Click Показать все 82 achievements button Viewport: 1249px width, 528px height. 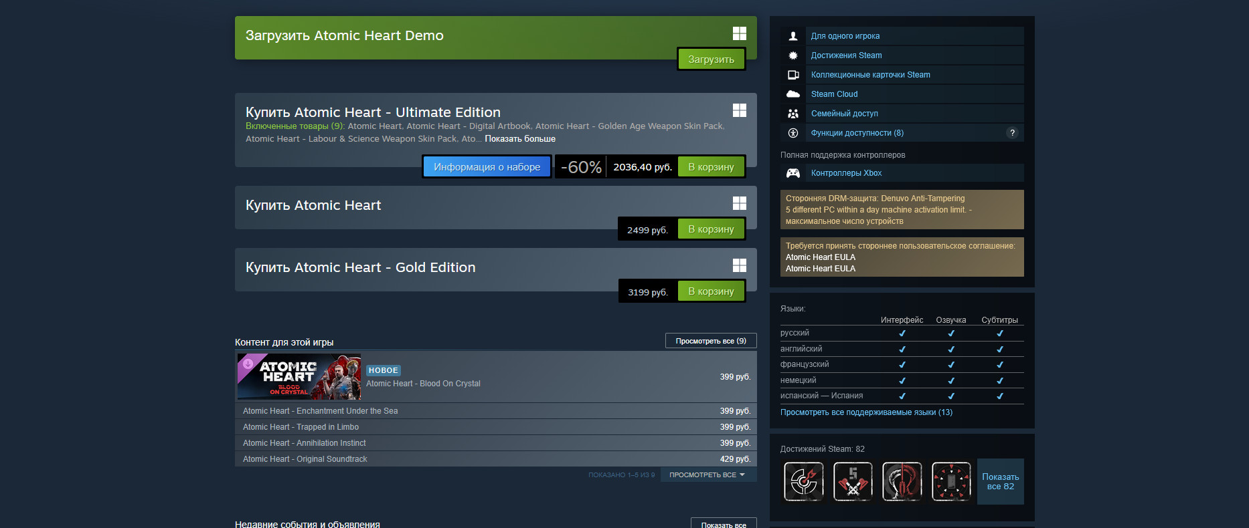(1000, 481)
